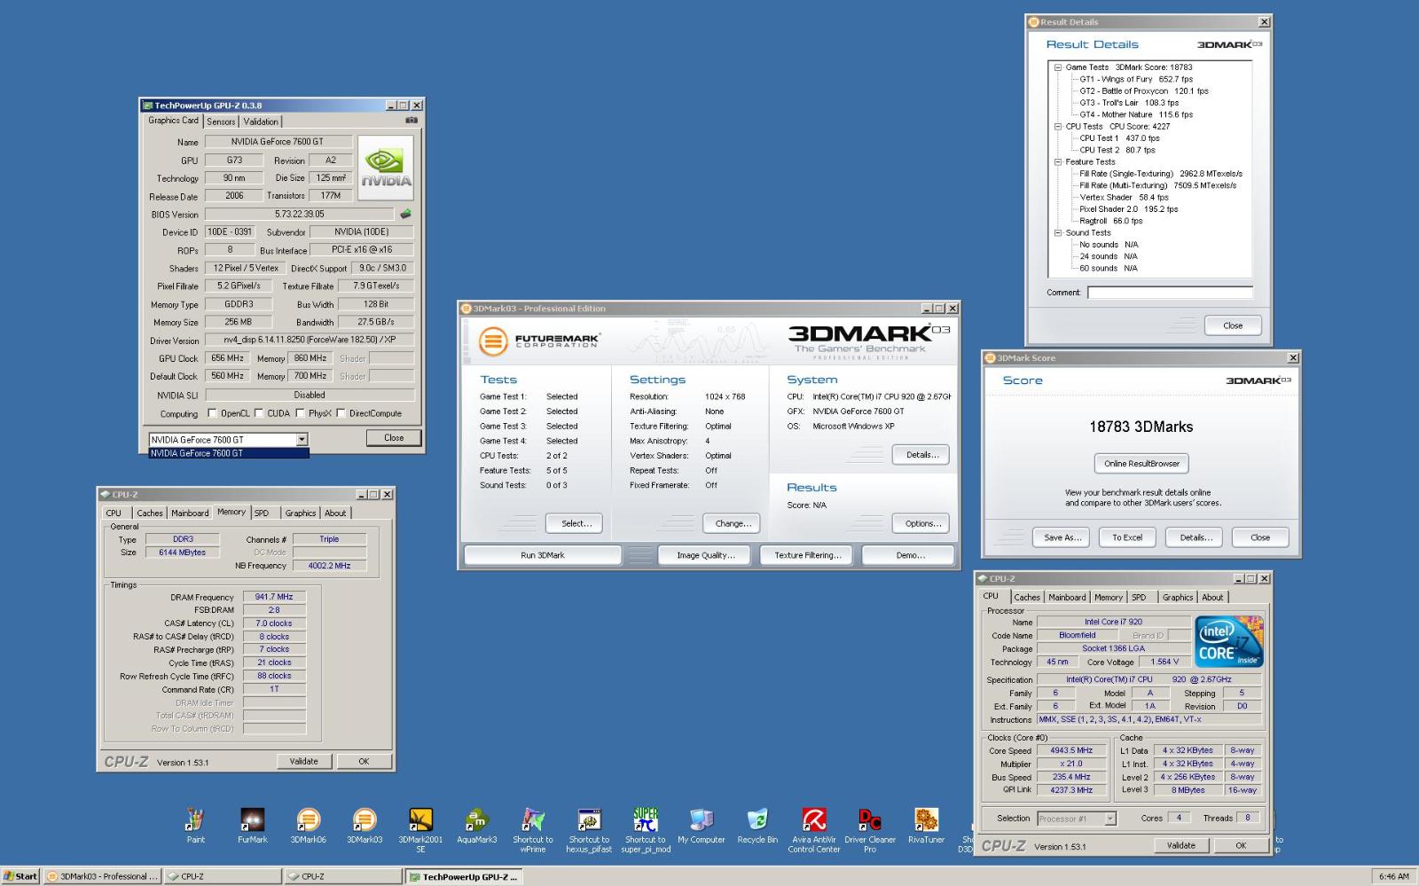Click the Intel Core i7 logo in CPU-Z
The image size is (1419, 886).
pyautogui.click(x=1229, y=641)
